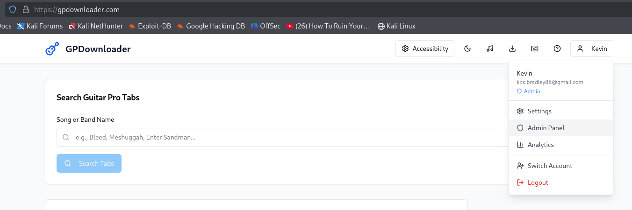
Task: Select Analytics in the user menu
Action: point(540,145)
